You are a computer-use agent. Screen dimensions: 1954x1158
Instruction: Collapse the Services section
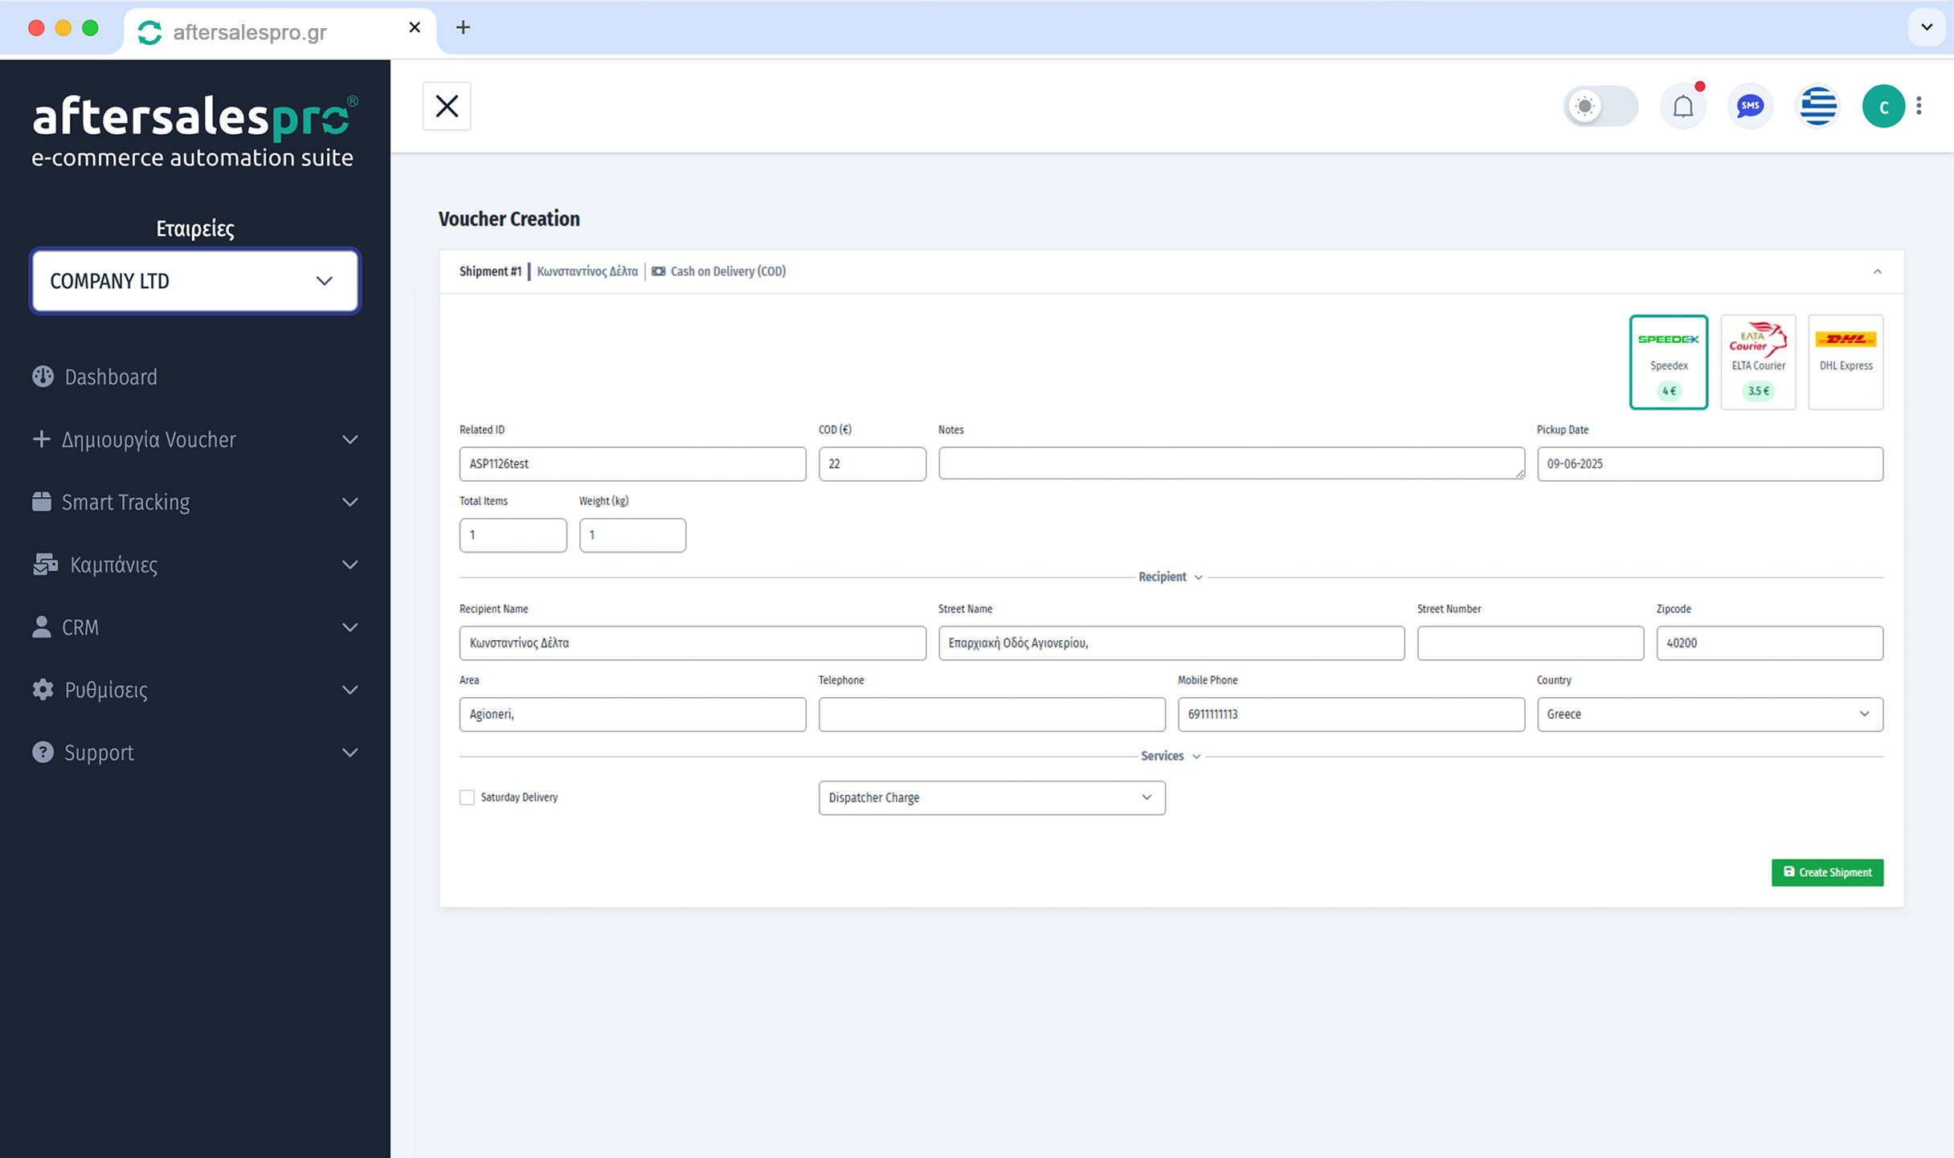[x=1171, y=756]
